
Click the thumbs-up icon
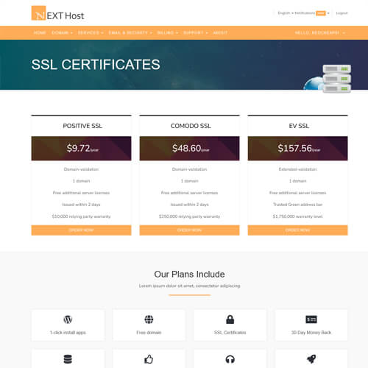click(149, 359)
